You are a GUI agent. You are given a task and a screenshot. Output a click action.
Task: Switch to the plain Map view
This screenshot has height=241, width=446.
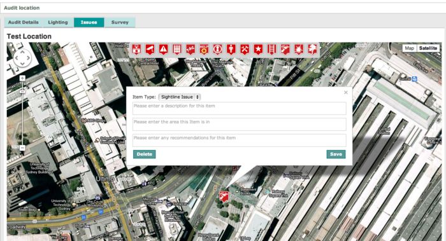[409, 48]
